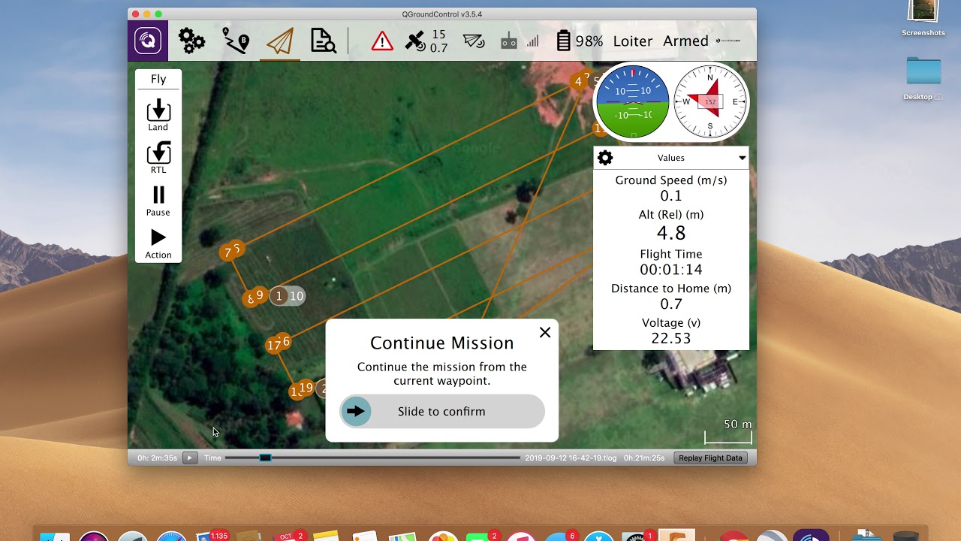
Task: Switch to Plan view waypoint icon
Action: (236, 41)
